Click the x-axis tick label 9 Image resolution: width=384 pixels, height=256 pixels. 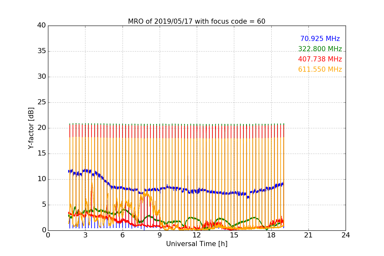point(160,235)
